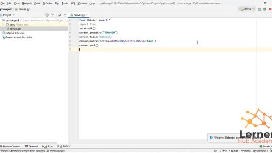Click the pythongui1 breadcrumb in navigation bar
The image size is (272, 153).
pos(6,9)
